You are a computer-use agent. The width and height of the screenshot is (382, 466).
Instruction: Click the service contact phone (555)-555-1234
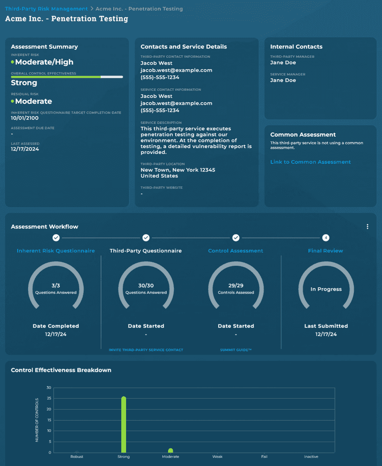coord(159,110)
